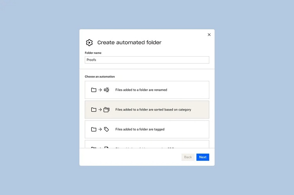The image size is (294, 195).
Task: Click the category folders icon
Action: pyautogui.click(x=106, y=110)
